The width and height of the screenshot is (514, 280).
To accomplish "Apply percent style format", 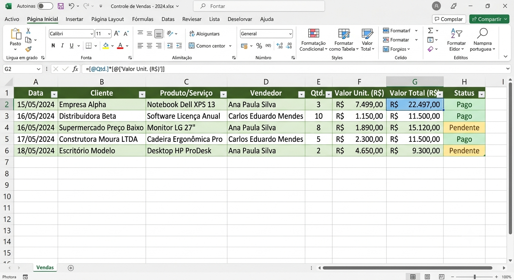I will click(259, 46).
